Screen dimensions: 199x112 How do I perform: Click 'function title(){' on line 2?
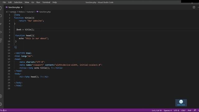click(24, 18)
